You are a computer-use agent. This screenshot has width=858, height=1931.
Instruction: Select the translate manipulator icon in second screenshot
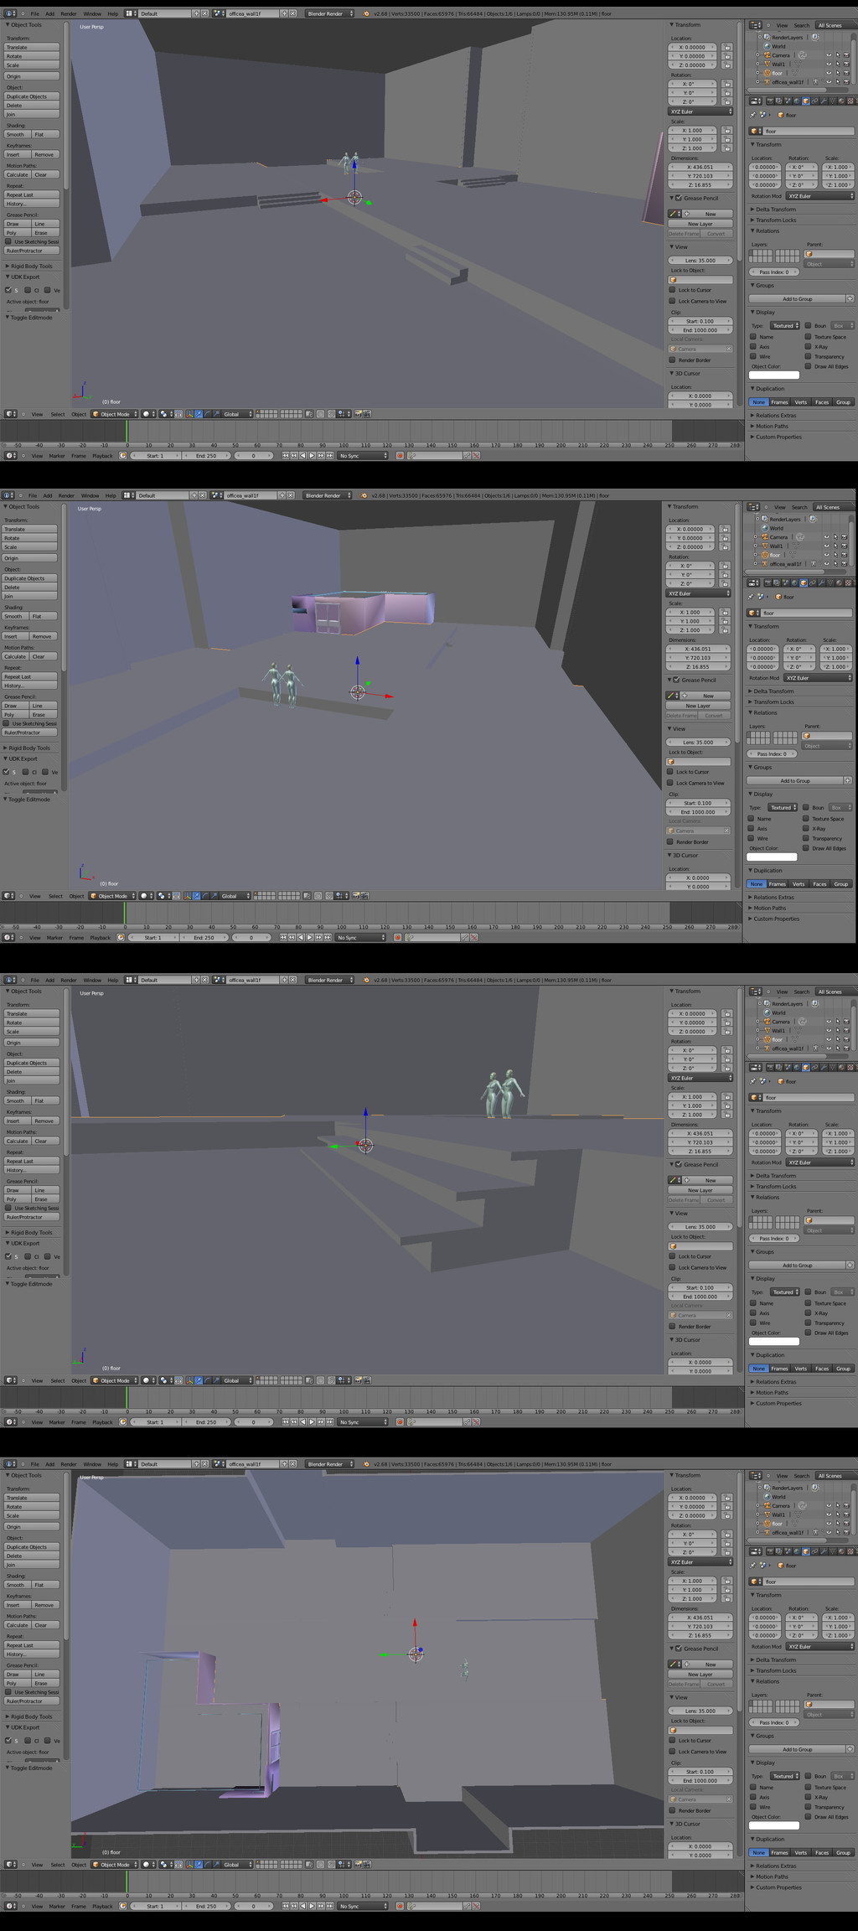[x=196, y=896]
